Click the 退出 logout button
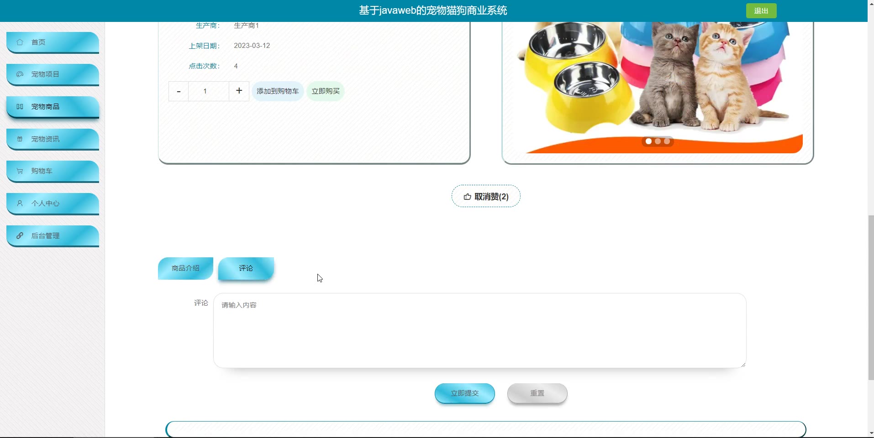This screenshot has width=874, height=438. click(761, 10)
